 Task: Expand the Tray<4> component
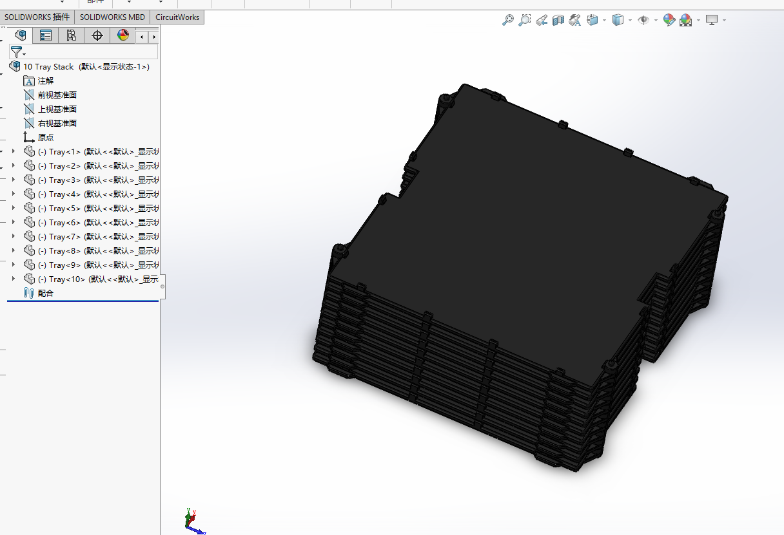14,194
